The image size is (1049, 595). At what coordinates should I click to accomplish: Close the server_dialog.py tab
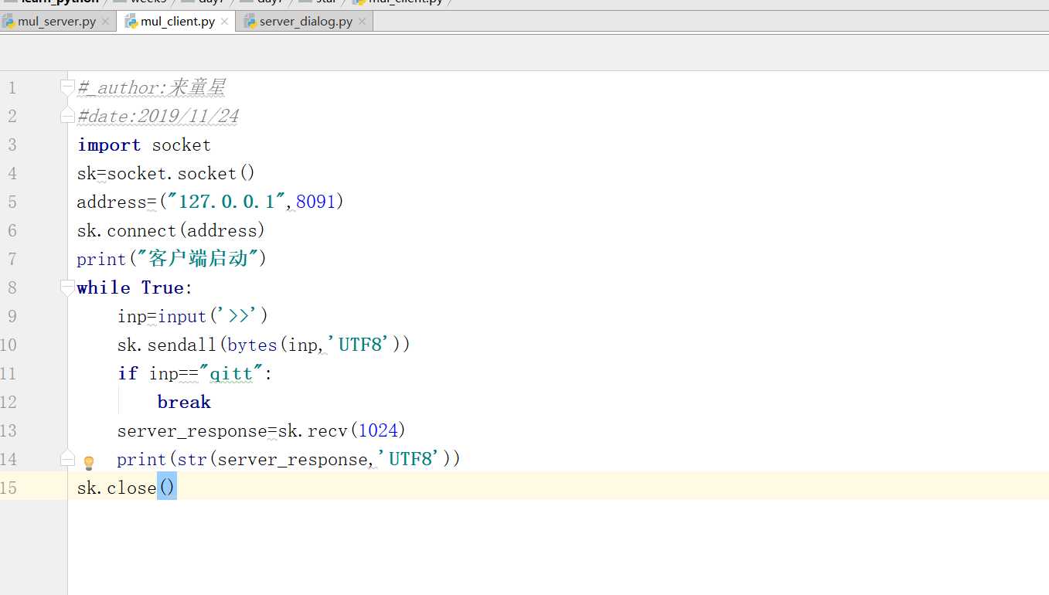click(x=362, y=22)
